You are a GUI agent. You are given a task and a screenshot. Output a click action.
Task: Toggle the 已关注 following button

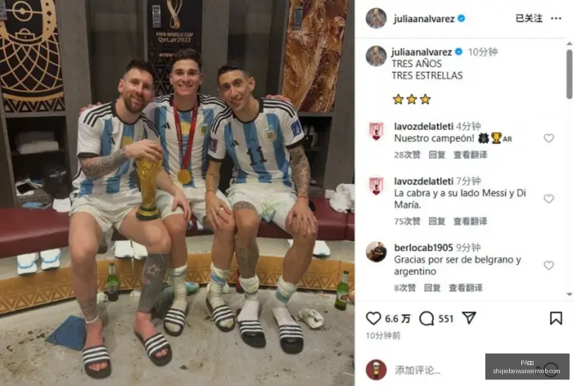pyautogui.click(x=529, y=19)
